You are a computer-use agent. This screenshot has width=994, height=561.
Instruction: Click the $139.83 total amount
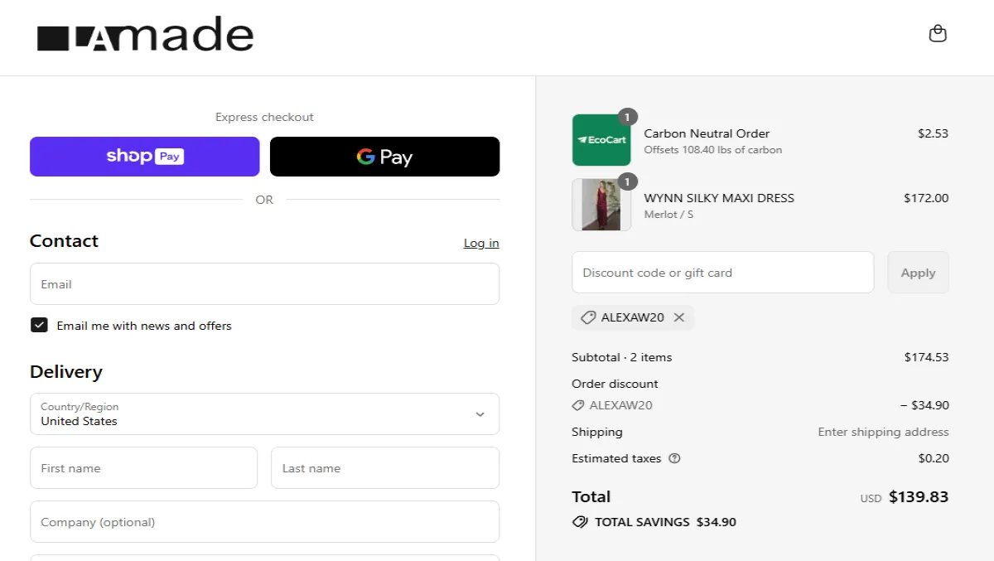pos(919,497)
